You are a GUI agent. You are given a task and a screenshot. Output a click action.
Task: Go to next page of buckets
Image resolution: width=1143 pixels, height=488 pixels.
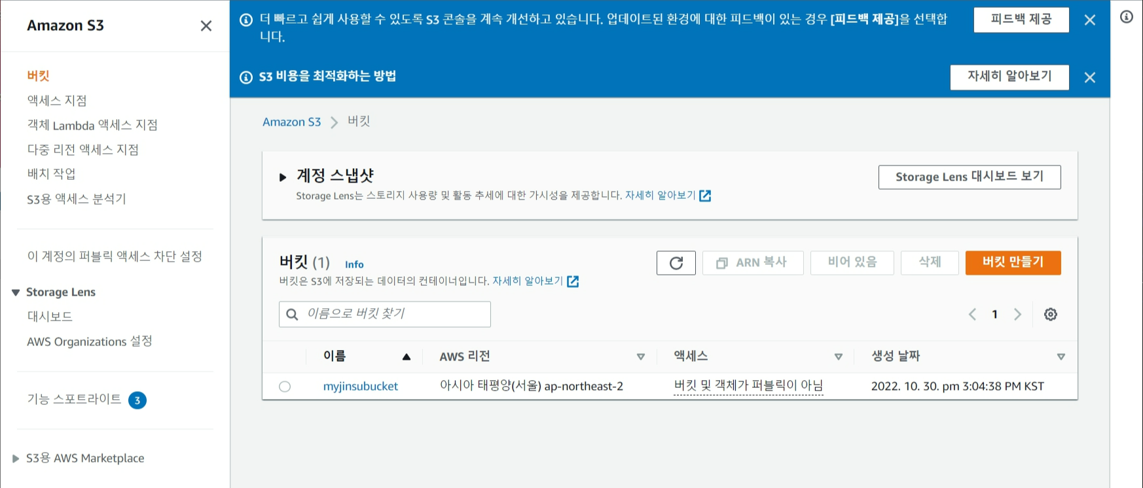click(x=1017, y=315)
